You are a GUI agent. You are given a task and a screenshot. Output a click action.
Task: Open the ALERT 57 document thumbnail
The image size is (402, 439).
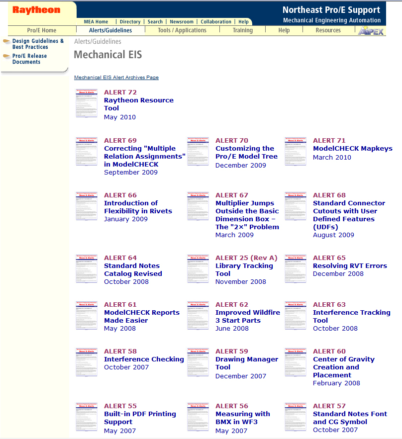(296, 417)
